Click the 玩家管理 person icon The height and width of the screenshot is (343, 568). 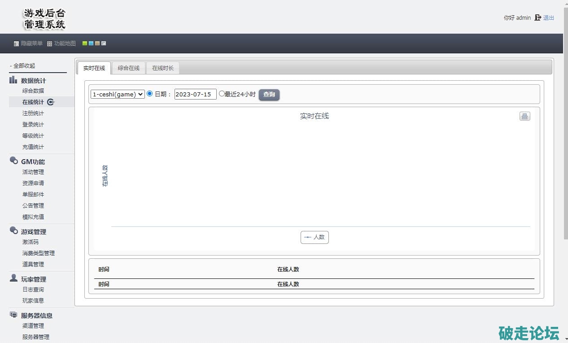[x=13, y=278]
